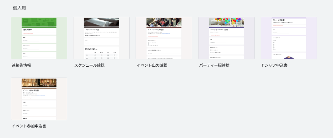Image resolution: width=333 pixels, height=138 pixels.
Task: Click the green banner in contact template
Action: (39, 22)
